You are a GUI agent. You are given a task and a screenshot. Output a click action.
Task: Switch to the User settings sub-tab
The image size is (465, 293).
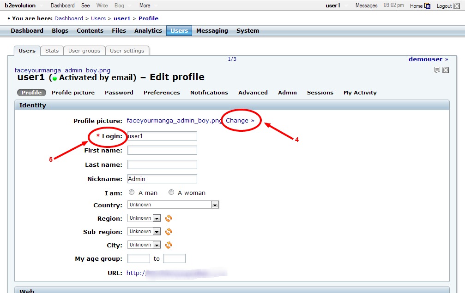127,51
